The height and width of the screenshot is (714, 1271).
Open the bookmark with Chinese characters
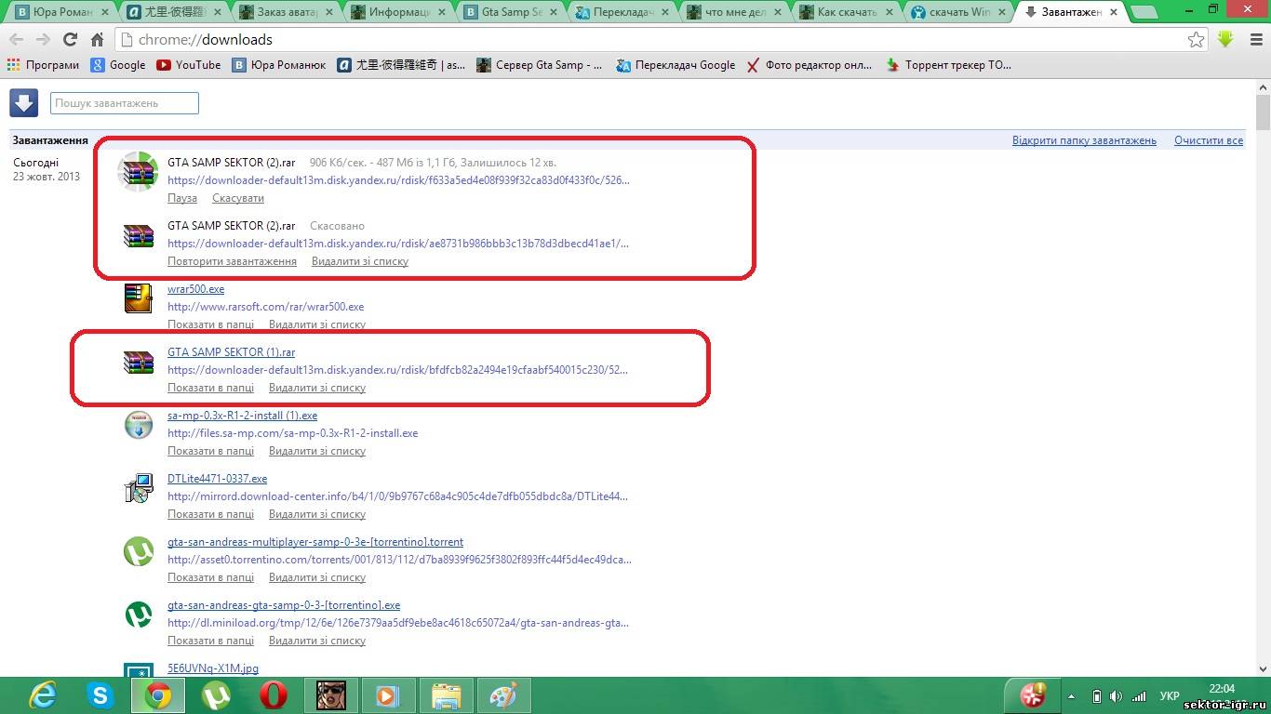402,65
